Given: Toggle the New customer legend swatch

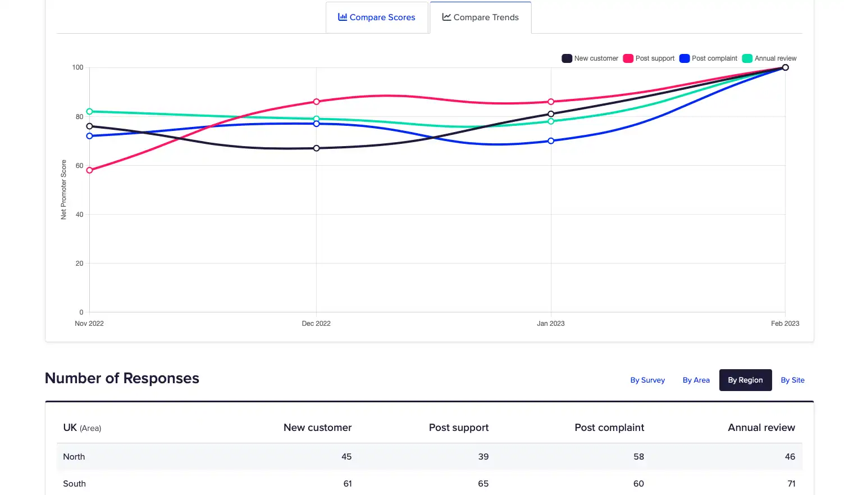Looking at the screenshot, I should point(567,58).
